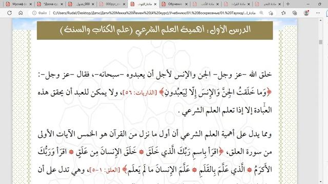Restore down the browser window
The width and height of the screenshot is (328, 184).
pos(320,4)
